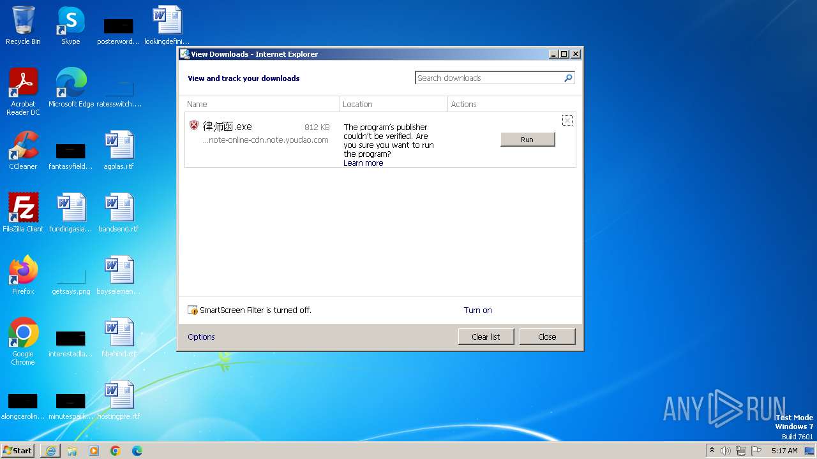Screen dimensions: 817x459
Task: Click the network tray icon
Action: [741, 451]
